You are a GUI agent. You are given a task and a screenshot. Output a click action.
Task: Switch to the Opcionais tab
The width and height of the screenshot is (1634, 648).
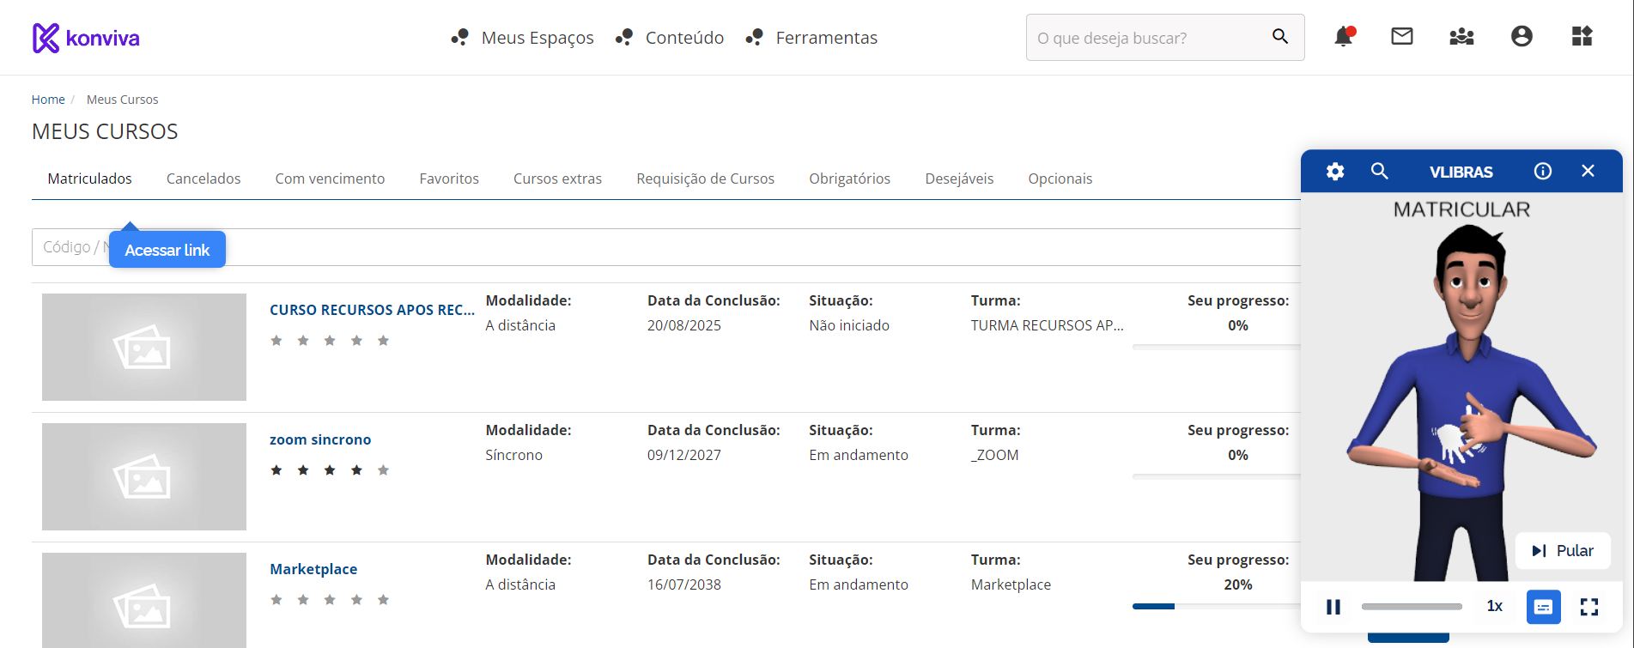(x=1060, y=179)
